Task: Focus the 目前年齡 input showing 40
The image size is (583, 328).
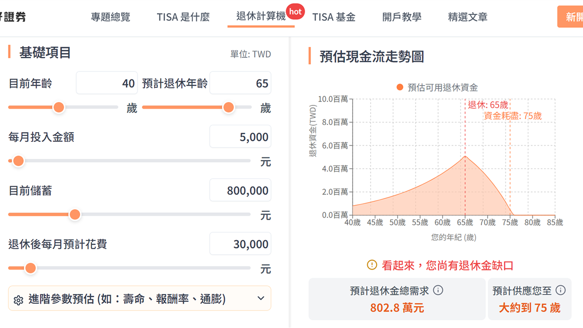Action: point(107,84)
